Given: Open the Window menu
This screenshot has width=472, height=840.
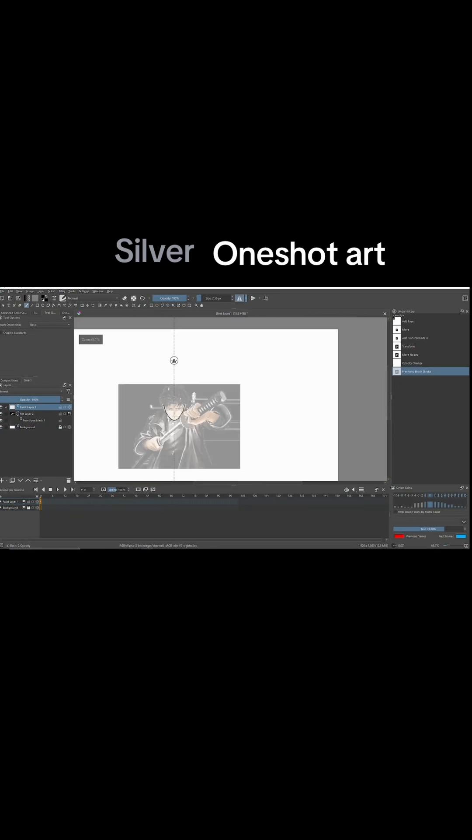Looking at the screenshot, I should coord(98,291).
